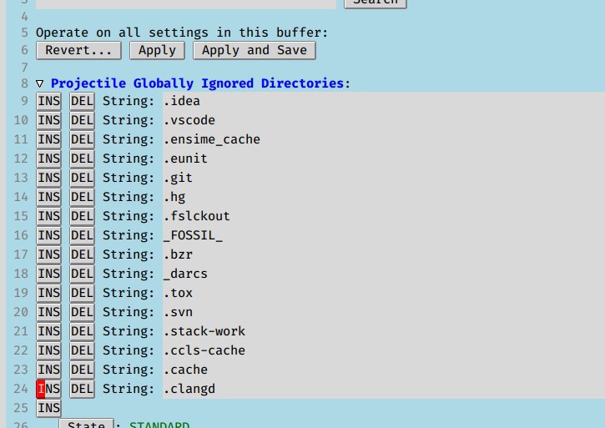Image resolution: width=605 pixels, height=428 pixels.
Task: Click the partially visible Search button
Action: coord(376,3)
